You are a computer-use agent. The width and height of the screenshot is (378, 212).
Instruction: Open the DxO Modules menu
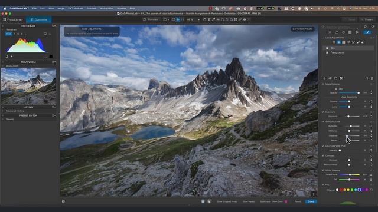76,8
